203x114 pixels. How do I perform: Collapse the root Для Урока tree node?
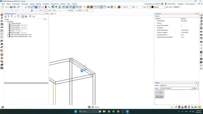point(6,21)
